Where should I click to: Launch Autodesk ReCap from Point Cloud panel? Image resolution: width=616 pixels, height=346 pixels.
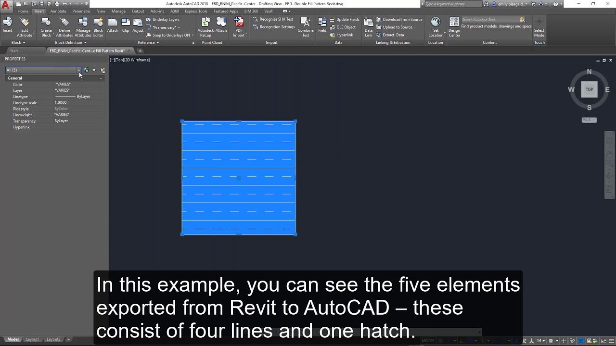click(205, 26)
